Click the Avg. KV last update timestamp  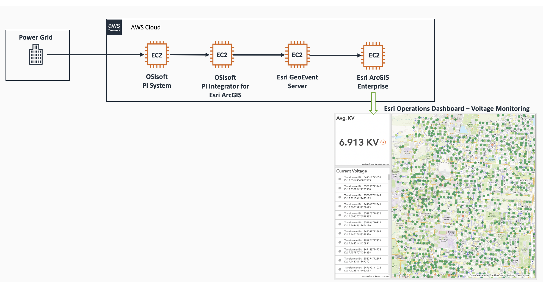375,164
